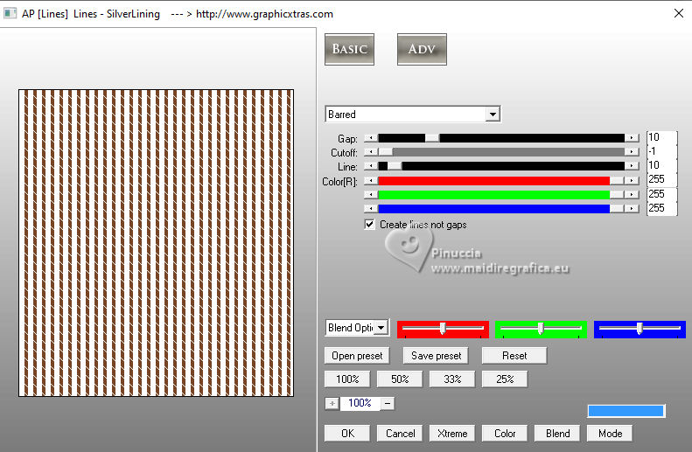Click the striped lines preview image
The image size is (692, 452).
[157, 243]
